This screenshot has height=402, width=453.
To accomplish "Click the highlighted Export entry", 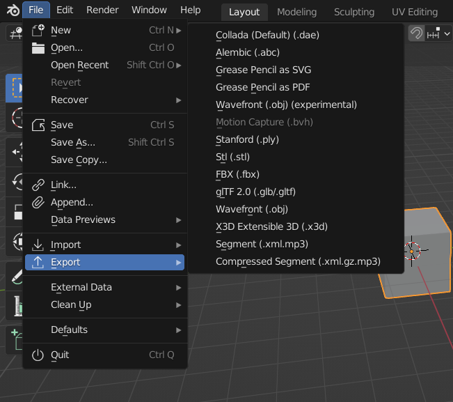I will coord(104,263).
